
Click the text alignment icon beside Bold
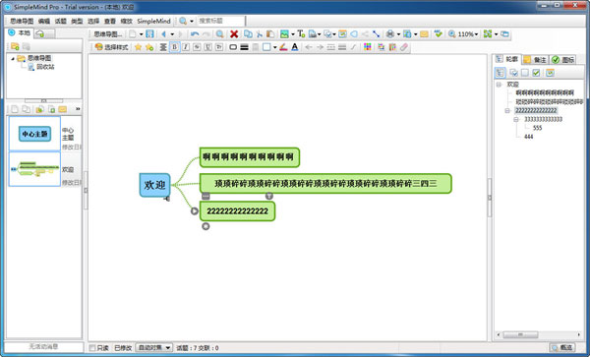pyautogui.click(x=163, y=47)
